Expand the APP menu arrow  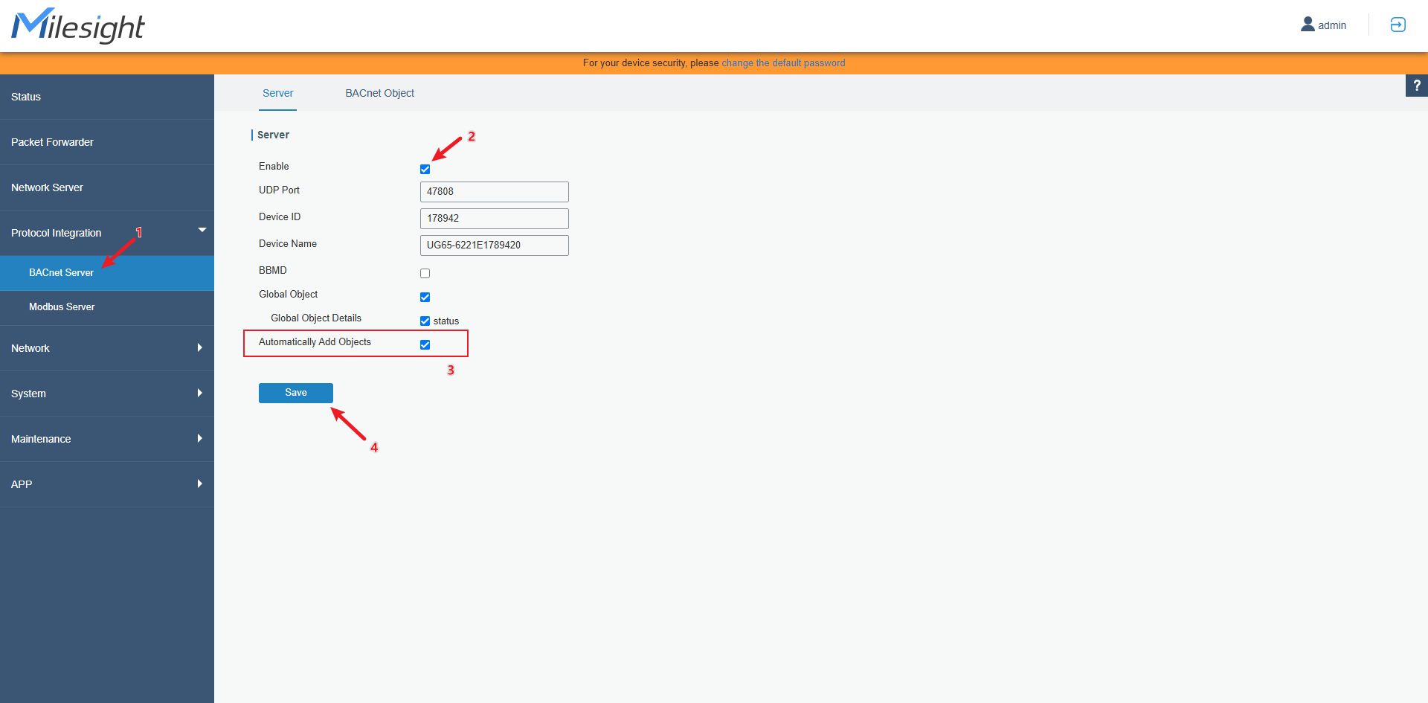(199, 484)
